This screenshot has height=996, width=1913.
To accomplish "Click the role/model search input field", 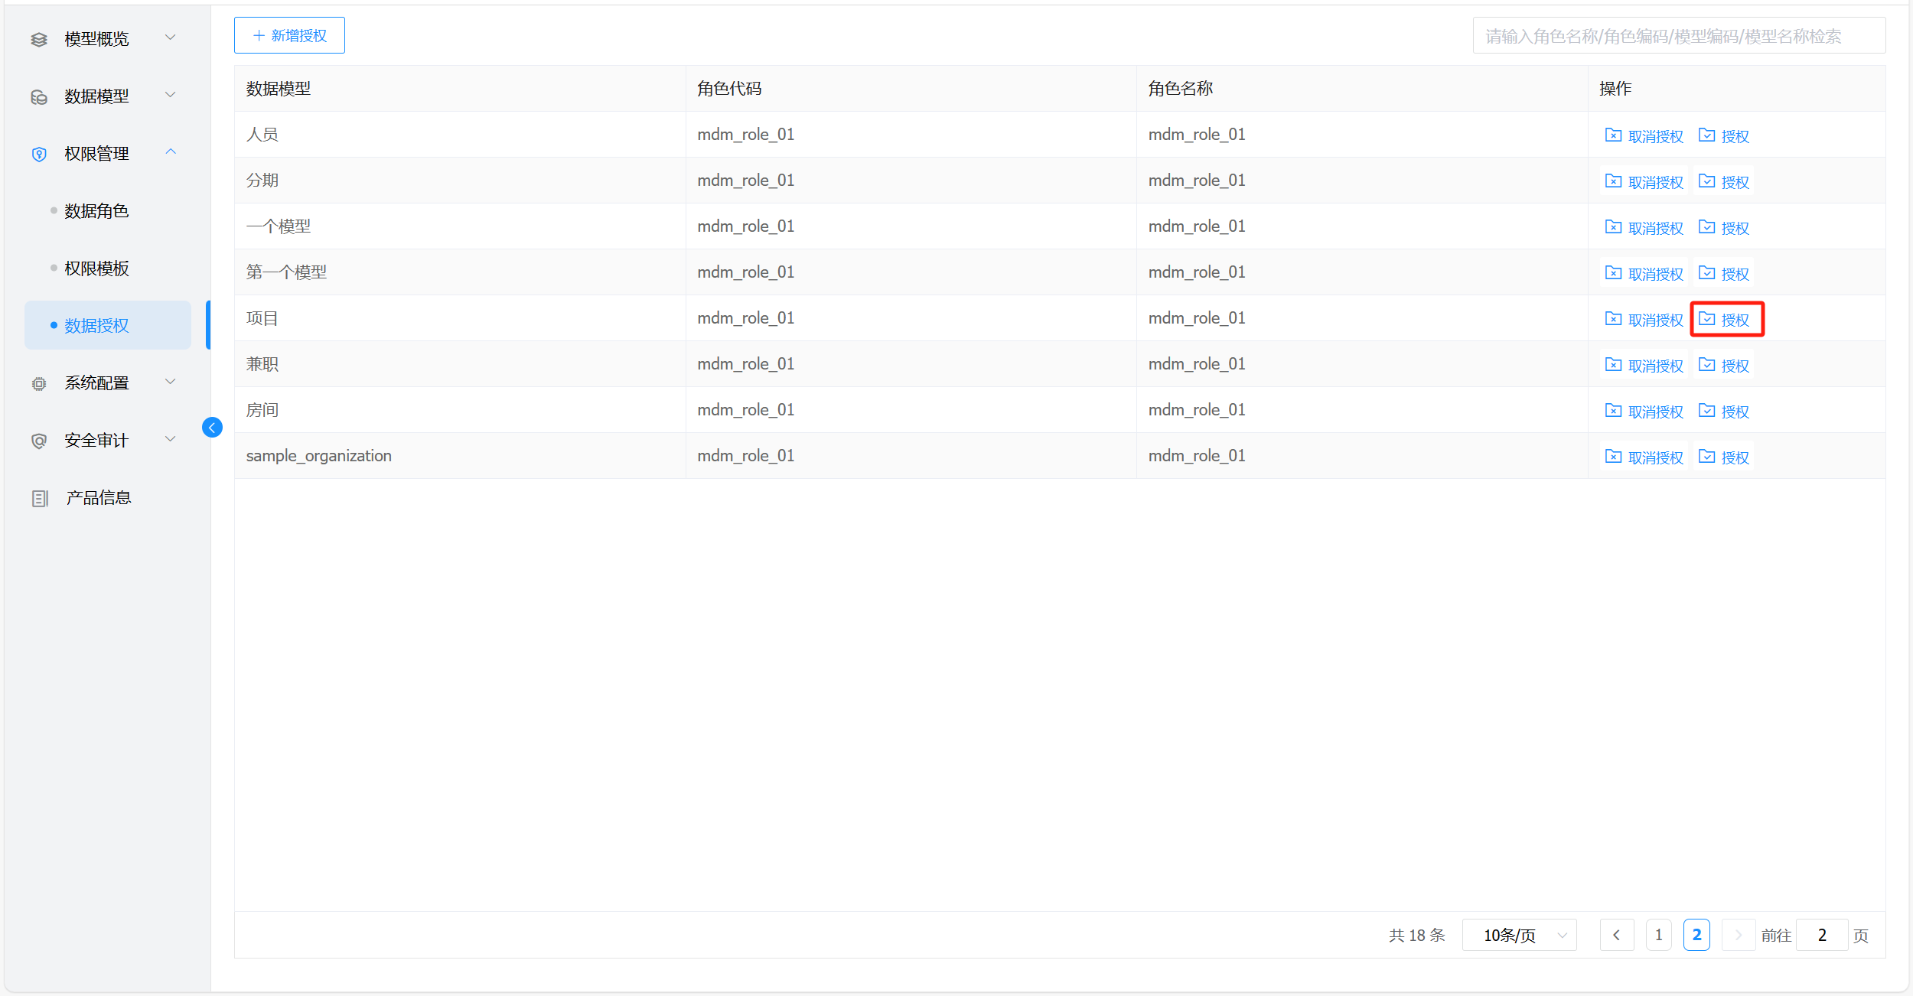I will pos(1678,36).
